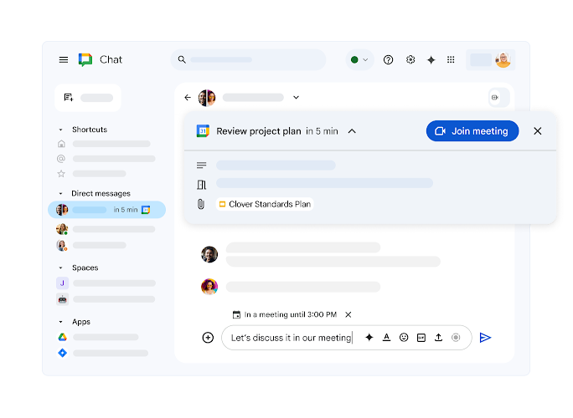Send the message with the arrow icon
The image size is (573, 418).
pyautogui.click(x=485, y=338)
